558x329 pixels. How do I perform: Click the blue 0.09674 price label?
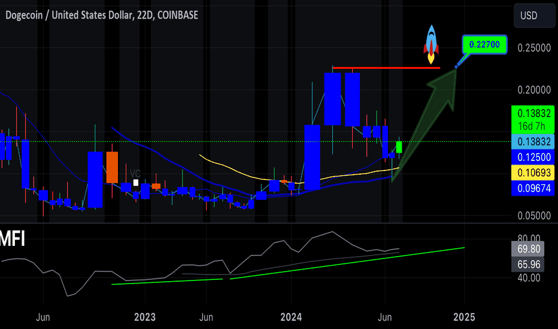click(533, 188)
